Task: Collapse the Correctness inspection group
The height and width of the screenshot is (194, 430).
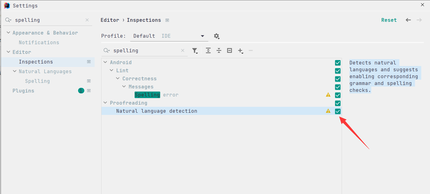Action: [x=118, y=78]
